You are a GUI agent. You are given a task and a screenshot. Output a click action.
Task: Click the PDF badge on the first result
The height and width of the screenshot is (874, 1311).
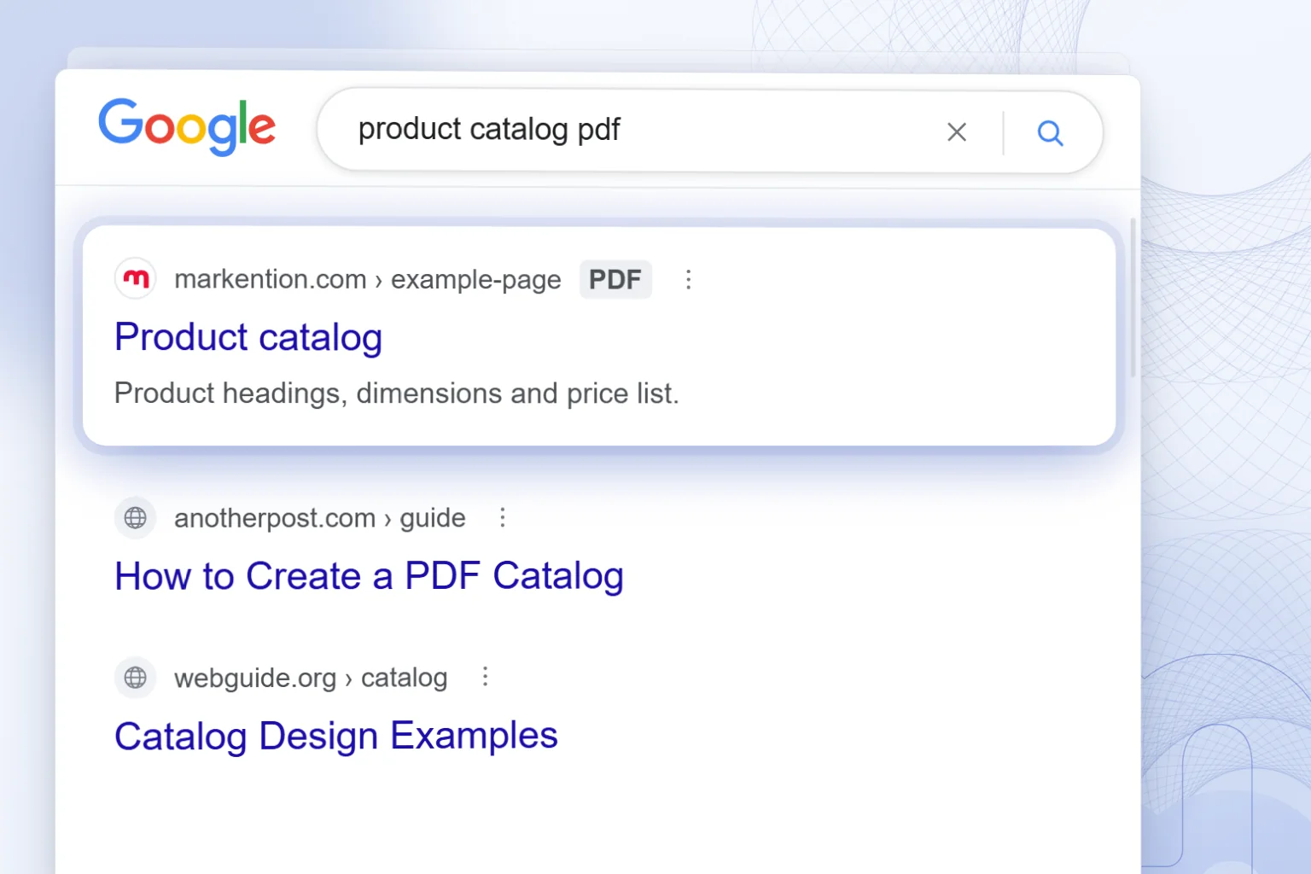[615, 279]
